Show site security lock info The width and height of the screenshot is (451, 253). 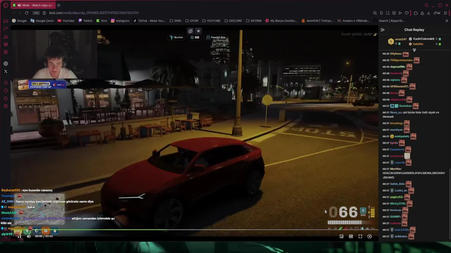coord(44,13)
